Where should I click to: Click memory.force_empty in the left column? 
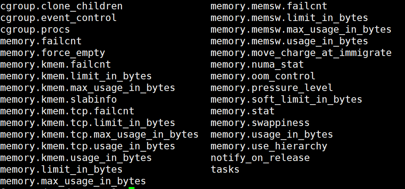pyautogui.click(x=53, y=53)
